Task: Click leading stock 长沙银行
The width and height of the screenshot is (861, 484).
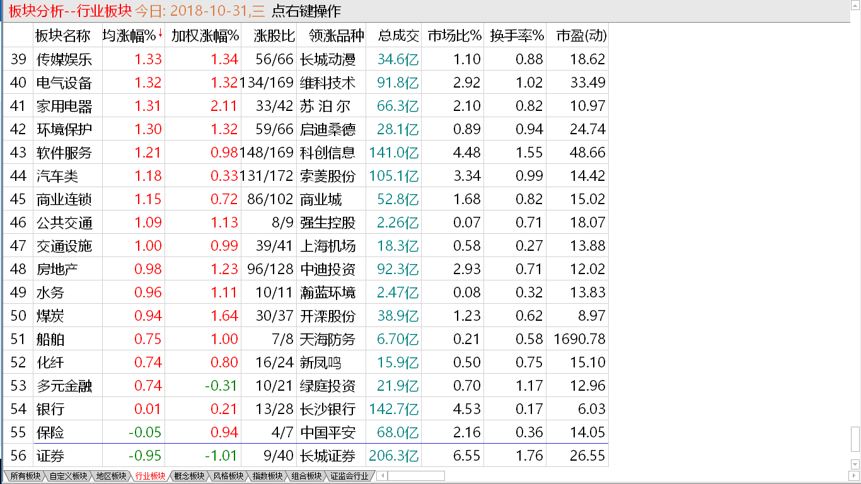Action: 328,409
